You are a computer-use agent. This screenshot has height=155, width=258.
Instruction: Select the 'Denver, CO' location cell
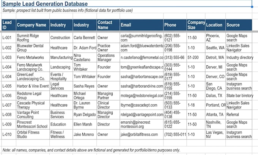216,76
